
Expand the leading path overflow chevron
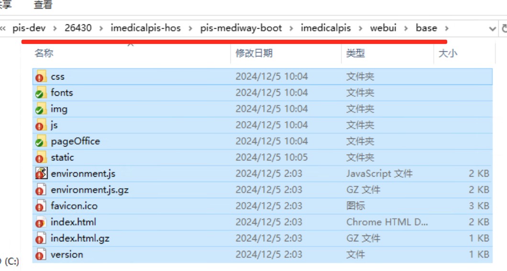(3, 28)
